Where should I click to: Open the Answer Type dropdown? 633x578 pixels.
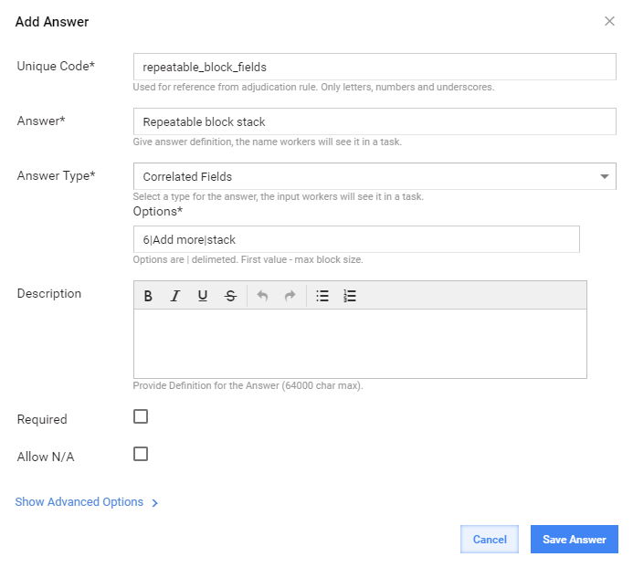point(375,176)
